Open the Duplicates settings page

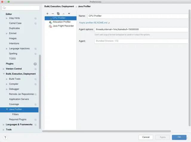14,28
